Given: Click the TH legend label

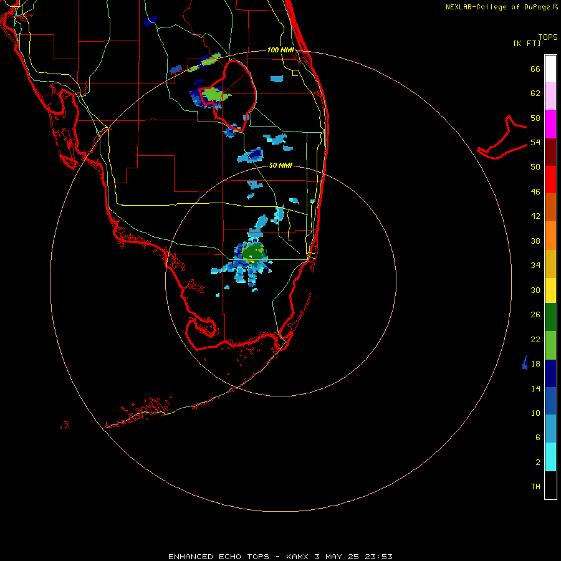Looking at the screenshot, I should point(535,487).
